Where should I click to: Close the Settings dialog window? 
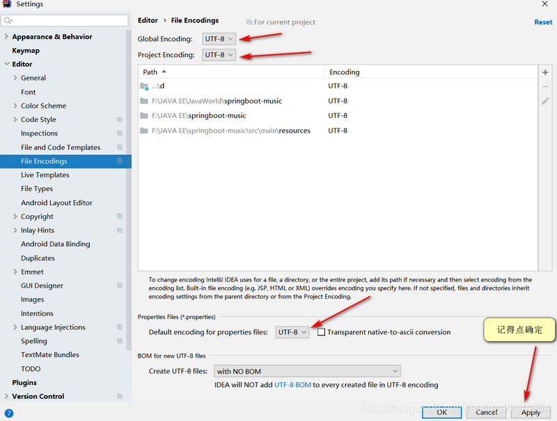coord(544,3)
